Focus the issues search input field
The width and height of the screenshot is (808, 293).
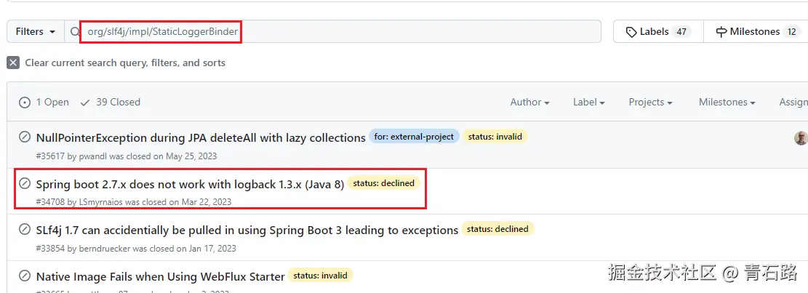pyautogui.click(x=332, y=31)
